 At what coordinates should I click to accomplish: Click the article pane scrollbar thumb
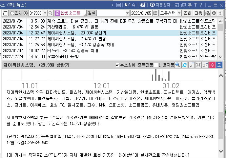(x=221, y=125)
